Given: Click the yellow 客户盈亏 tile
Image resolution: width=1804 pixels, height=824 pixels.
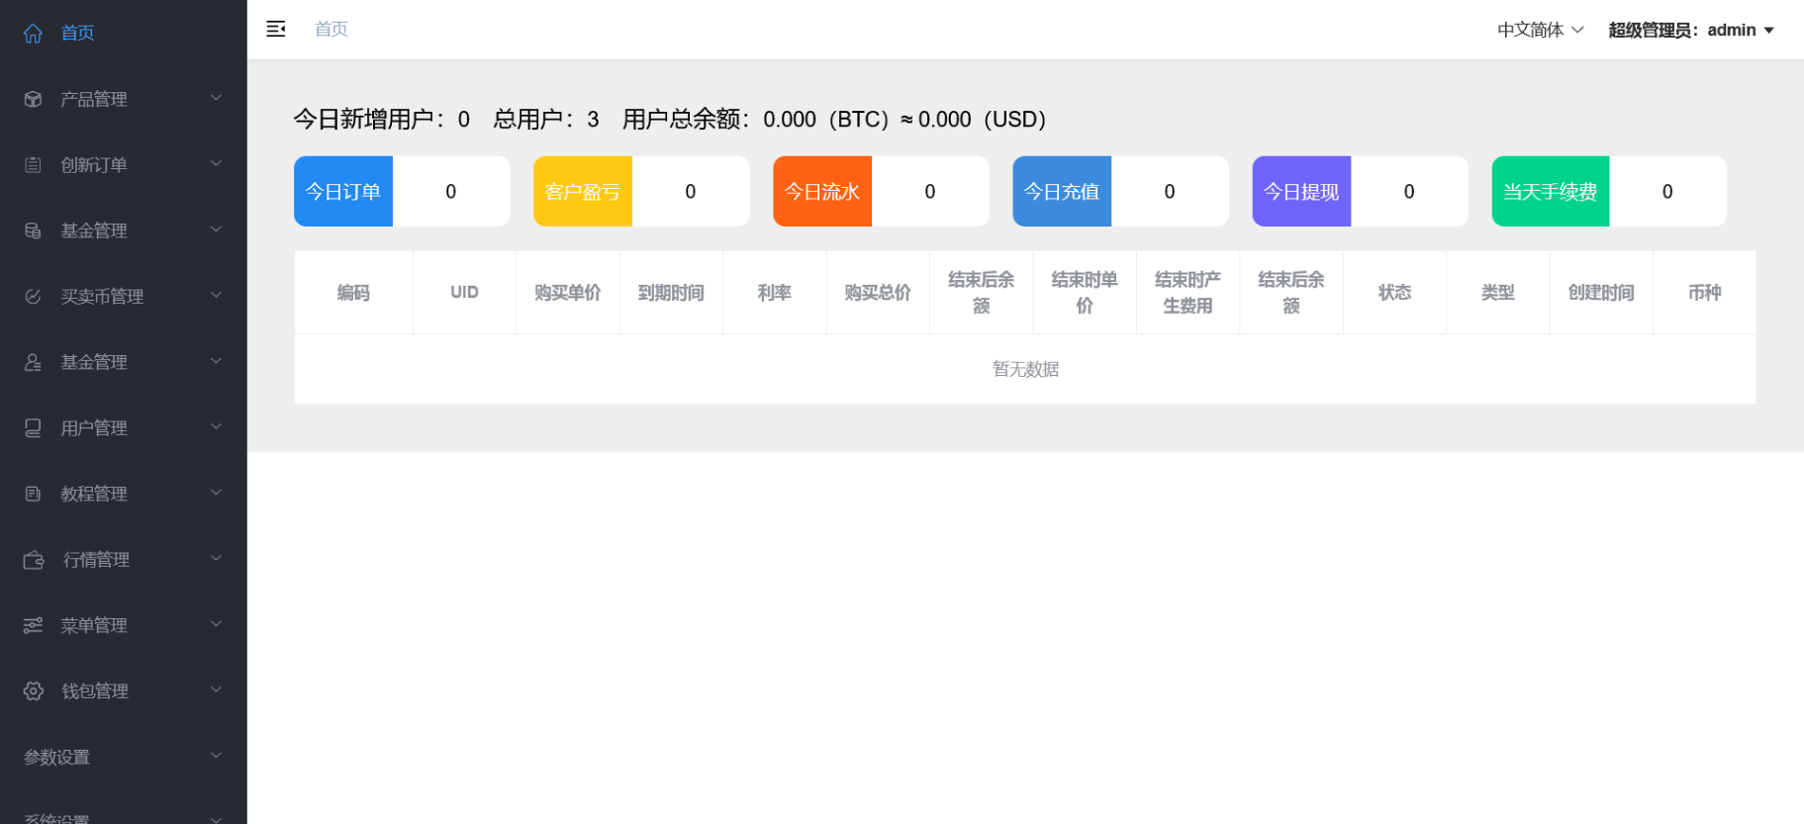Looking at the screenshot, I should pyautogui.click(x=583, y=191).
